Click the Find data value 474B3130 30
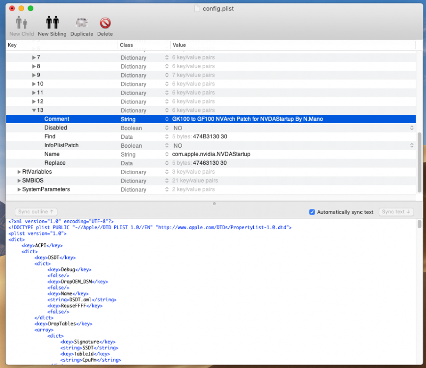 tap(210, 136)
